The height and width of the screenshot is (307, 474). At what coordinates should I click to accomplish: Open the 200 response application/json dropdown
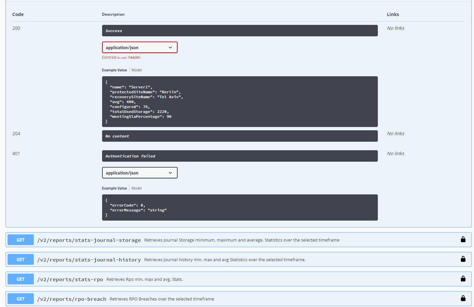[140, 47]
